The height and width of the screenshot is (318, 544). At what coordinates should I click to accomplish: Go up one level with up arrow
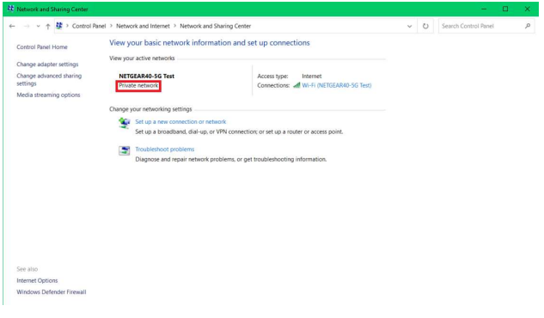point(48,26)
